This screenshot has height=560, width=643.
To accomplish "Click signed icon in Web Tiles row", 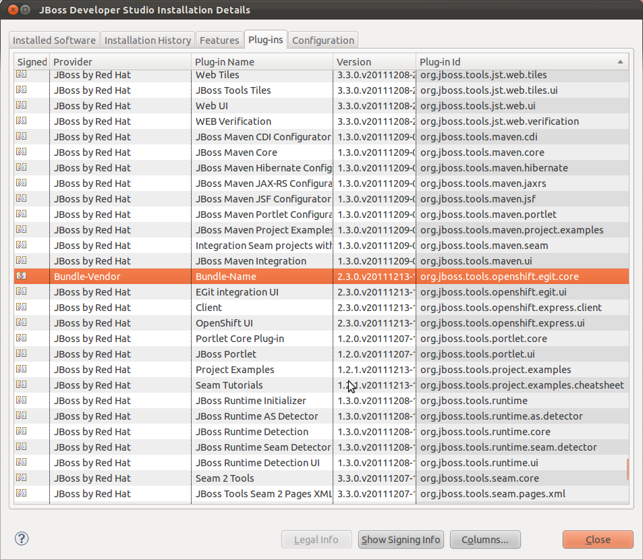I will click(x=22, y=74).
